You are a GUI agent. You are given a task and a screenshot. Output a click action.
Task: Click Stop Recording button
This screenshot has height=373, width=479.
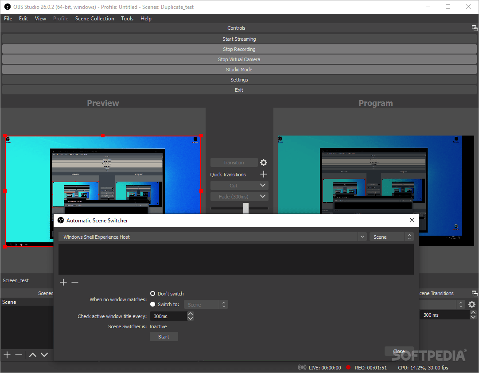click(x=239, y=49)
